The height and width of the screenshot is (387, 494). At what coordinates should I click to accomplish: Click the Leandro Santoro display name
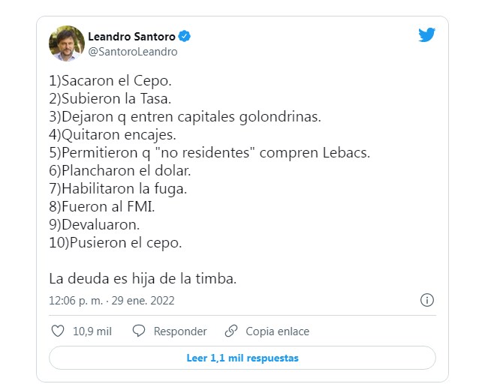click(x=132, y=35)
